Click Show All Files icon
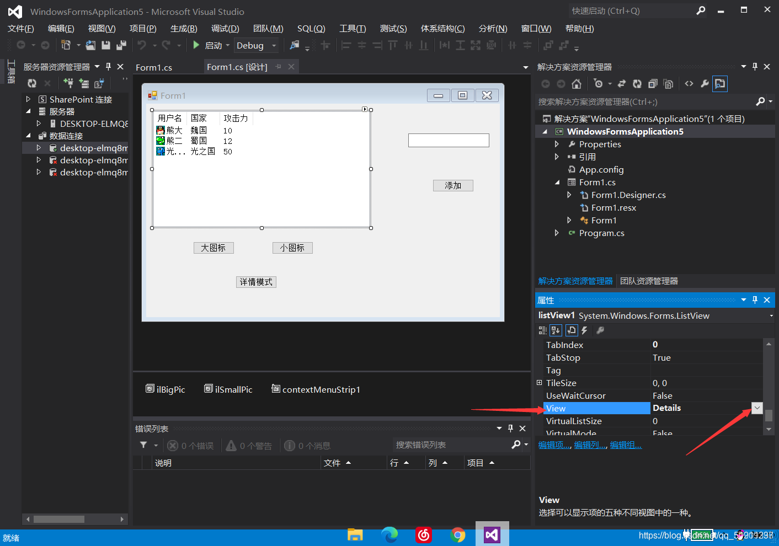 [668, 84]
